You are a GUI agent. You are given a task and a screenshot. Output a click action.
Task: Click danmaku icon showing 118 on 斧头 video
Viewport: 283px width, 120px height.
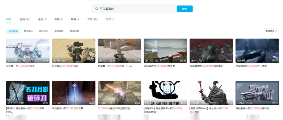coord(20,61)
